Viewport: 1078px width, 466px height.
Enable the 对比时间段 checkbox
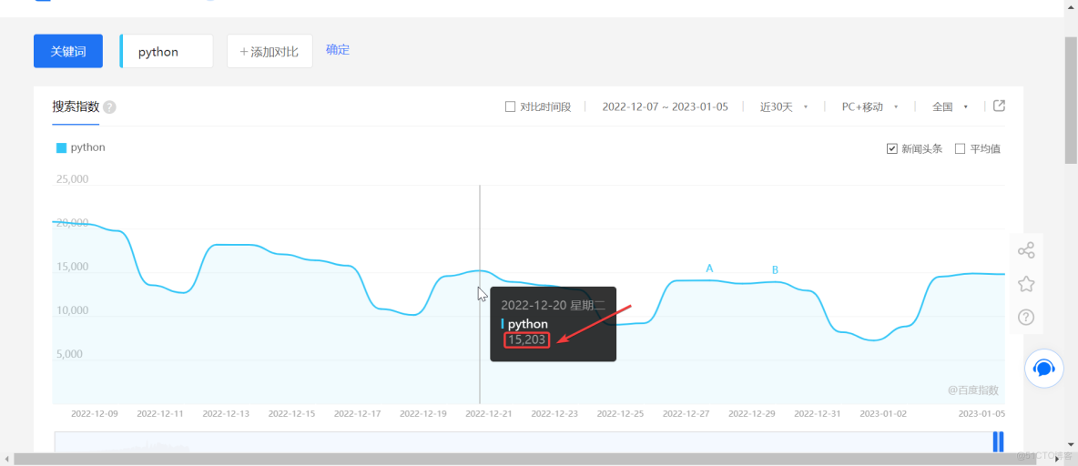510,106
